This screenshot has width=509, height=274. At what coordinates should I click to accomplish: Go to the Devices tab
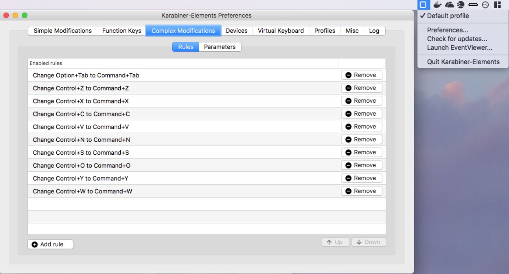pos(236,31)
